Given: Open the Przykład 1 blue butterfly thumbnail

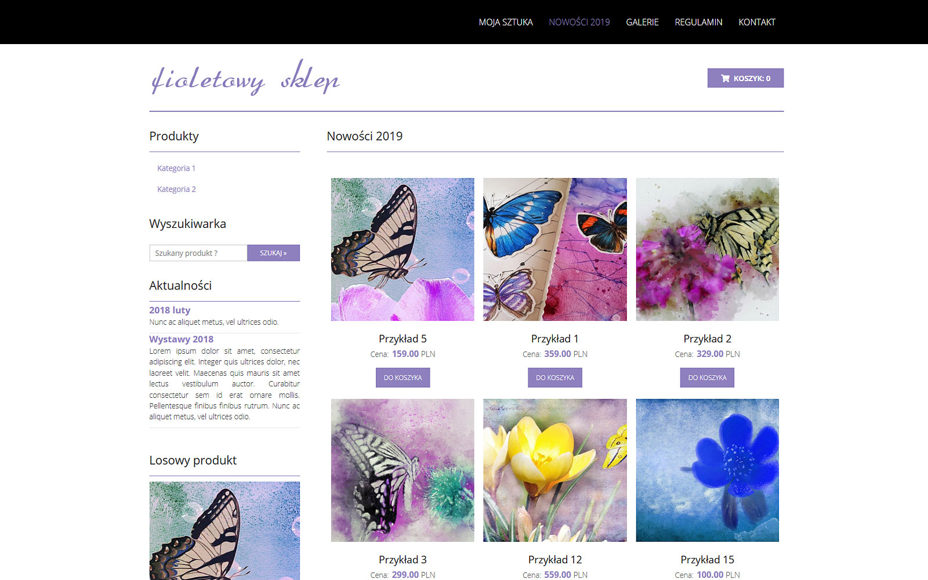Looking at the screenshot, I should (555, 249).
